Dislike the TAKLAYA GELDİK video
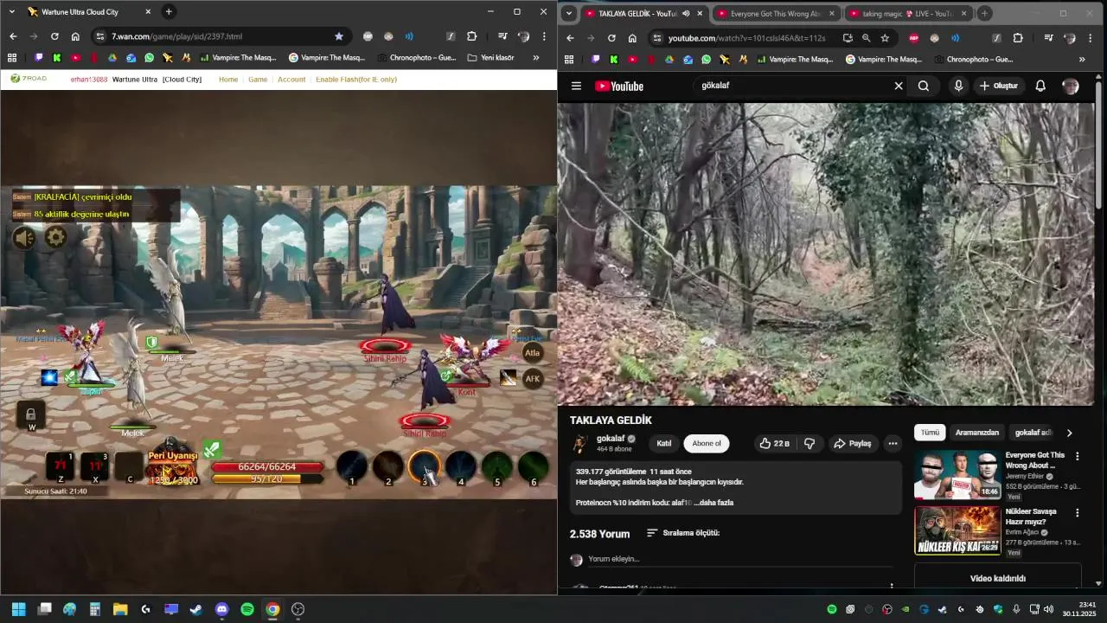This screenshot has width=1107, height=623. click(809, 443)
